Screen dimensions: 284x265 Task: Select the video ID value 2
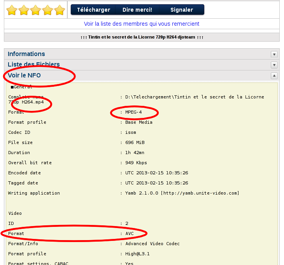127,223
